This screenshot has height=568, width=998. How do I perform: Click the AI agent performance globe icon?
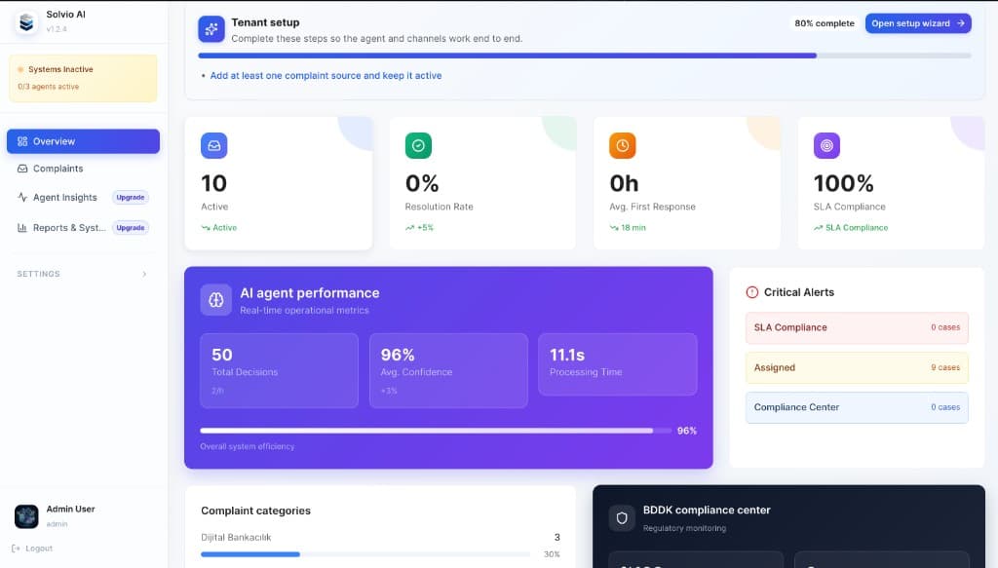[x=215, y=299]
